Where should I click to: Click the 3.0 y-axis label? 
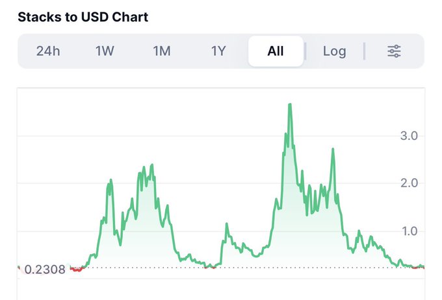click(x=409, y=136)
